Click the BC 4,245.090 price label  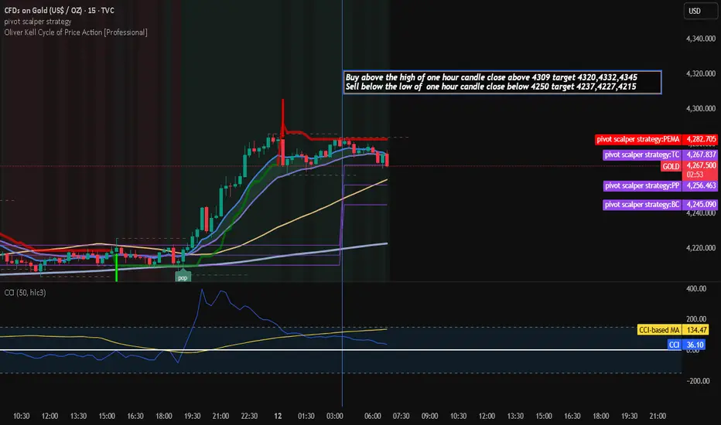coord(660,205)
